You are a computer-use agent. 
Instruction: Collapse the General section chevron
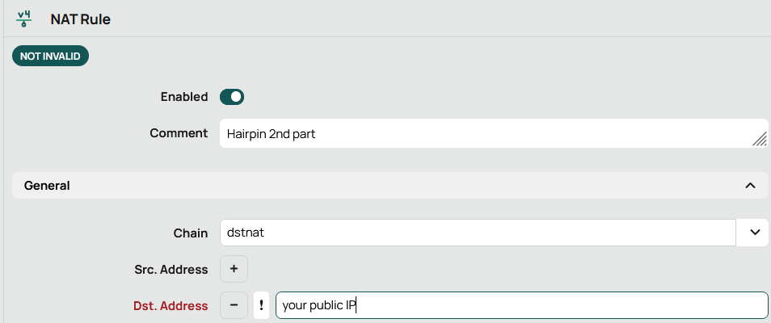[x=750, y=186]
